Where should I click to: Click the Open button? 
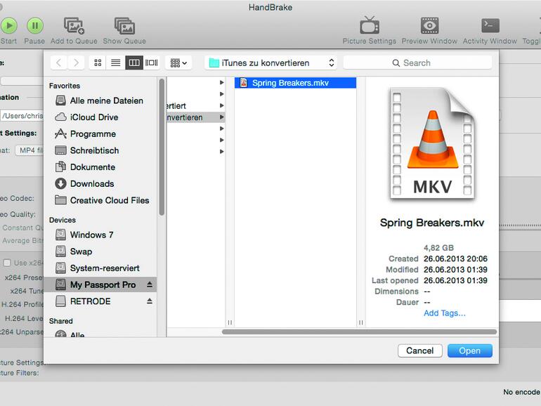pos(469,351)
